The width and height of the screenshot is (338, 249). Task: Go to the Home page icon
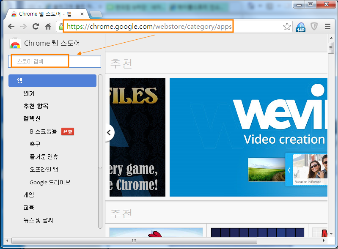pos(48,27)
